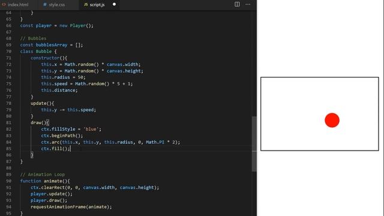Image resolution: width=384 pixels, height=216 pixels.
Task: Click line number 70
Action: click(x=8, y=52)
